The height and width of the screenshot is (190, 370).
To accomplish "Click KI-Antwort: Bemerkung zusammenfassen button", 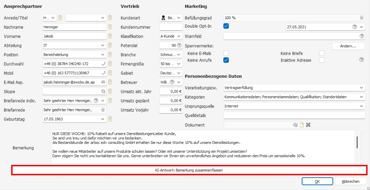I will click(x=189, y=170).
